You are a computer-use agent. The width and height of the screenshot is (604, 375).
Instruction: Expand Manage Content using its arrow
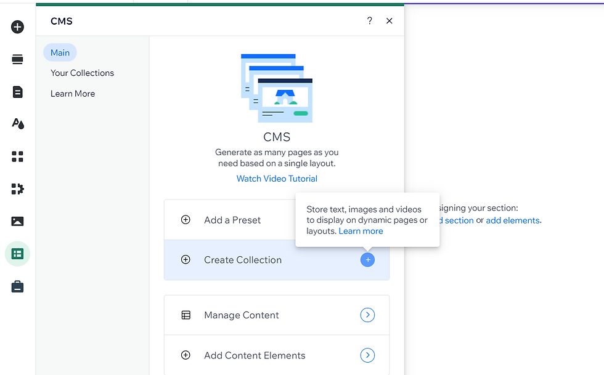(367, 315)
